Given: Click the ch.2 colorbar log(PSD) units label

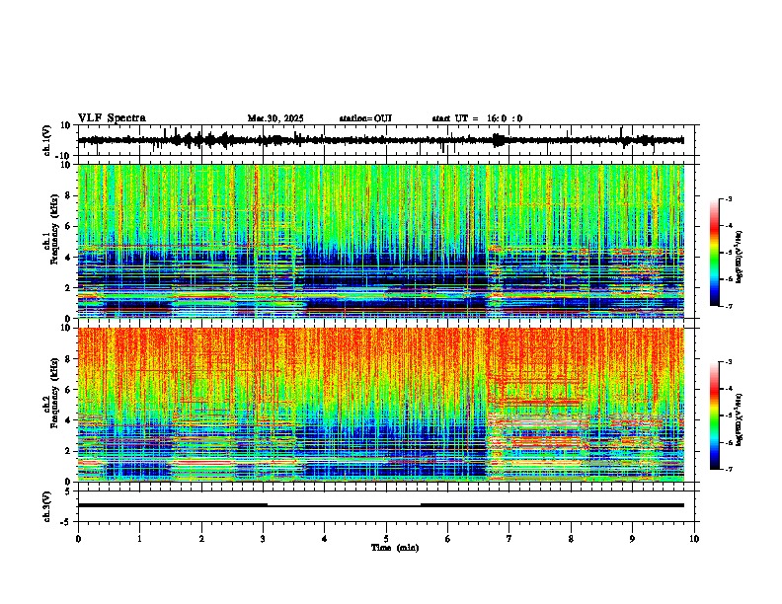Looking at the screenshot, I should tap(740, 419).
